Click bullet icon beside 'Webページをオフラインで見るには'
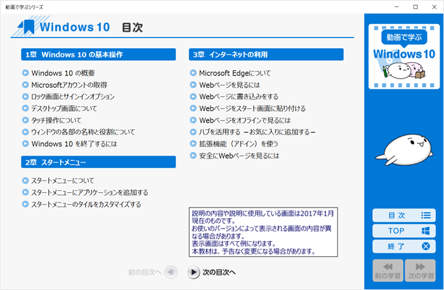444x290 pixels. (x=193, y=121)
